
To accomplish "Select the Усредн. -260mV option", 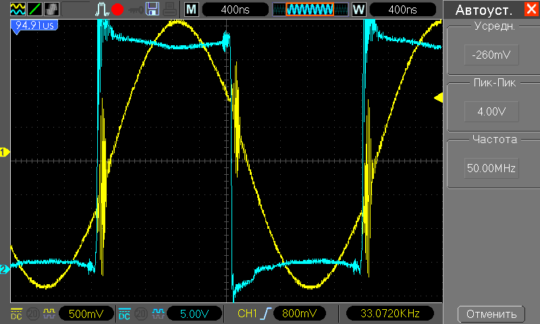I will click(491, 54).
